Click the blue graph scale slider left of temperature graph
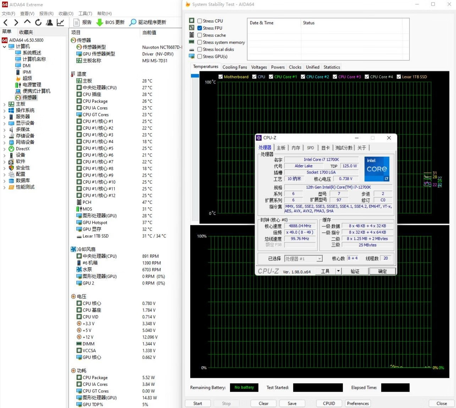 pos(195,76)
